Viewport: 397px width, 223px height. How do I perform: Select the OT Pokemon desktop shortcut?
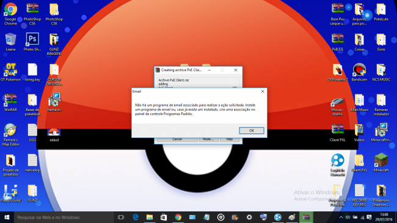[x=10, y=73]
